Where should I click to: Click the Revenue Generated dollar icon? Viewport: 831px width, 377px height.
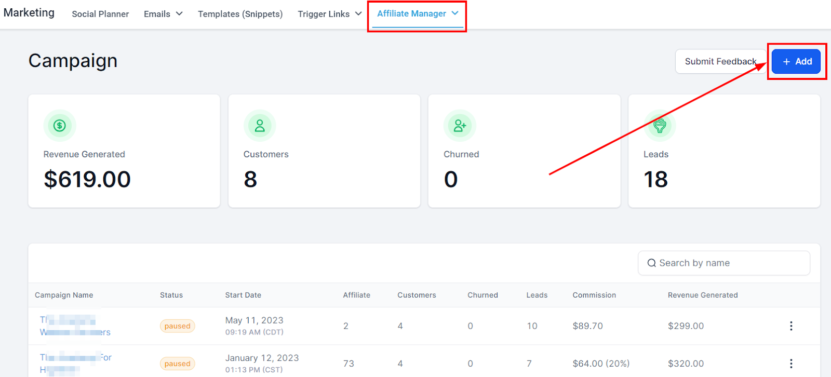60,125
